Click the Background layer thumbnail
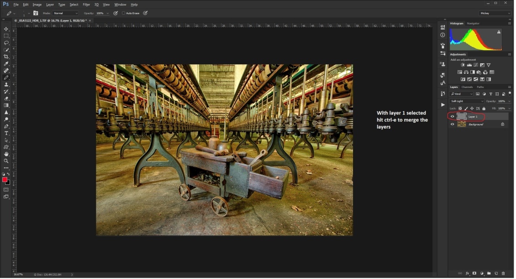Viewport: 516px width, 279px height. tap(461, 124)
